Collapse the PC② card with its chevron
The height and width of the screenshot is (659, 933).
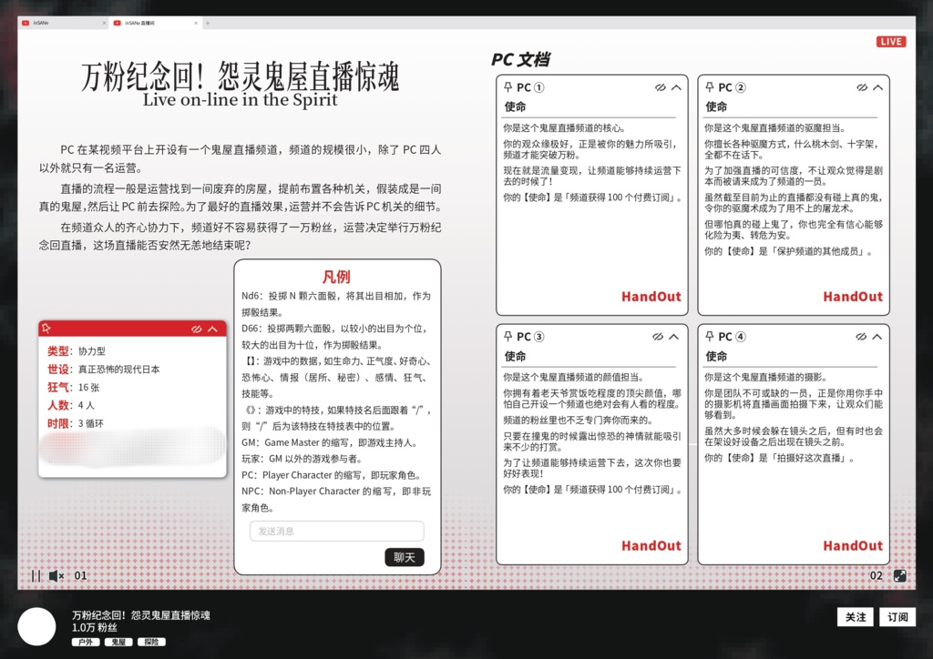click(877, 87)
